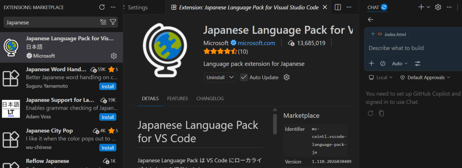
Task: Open extension settings gear beside Auto Update
Action: coord(286,77)
